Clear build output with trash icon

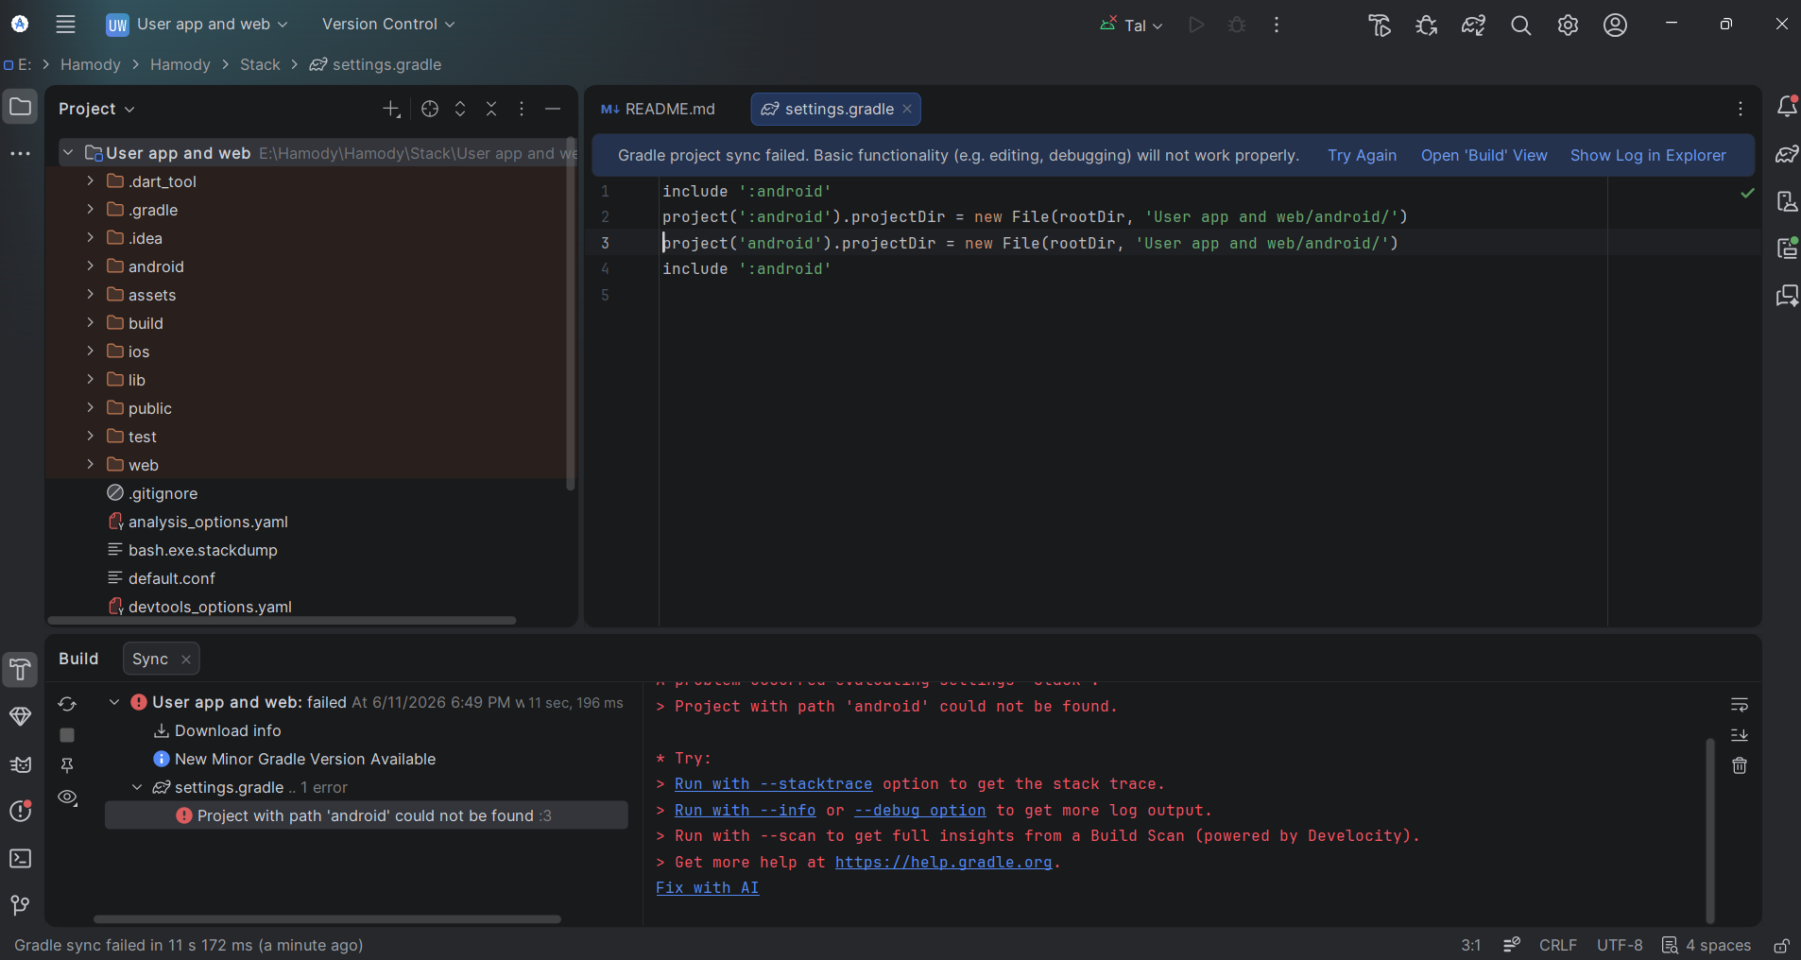[x=1740, y=765]
